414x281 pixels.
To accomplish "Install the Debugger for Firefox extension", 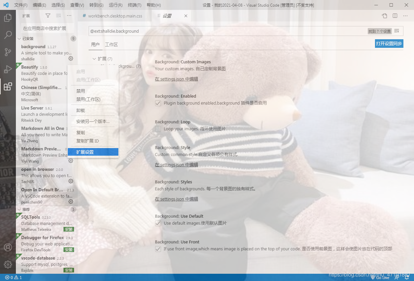I will pos(69,250).
